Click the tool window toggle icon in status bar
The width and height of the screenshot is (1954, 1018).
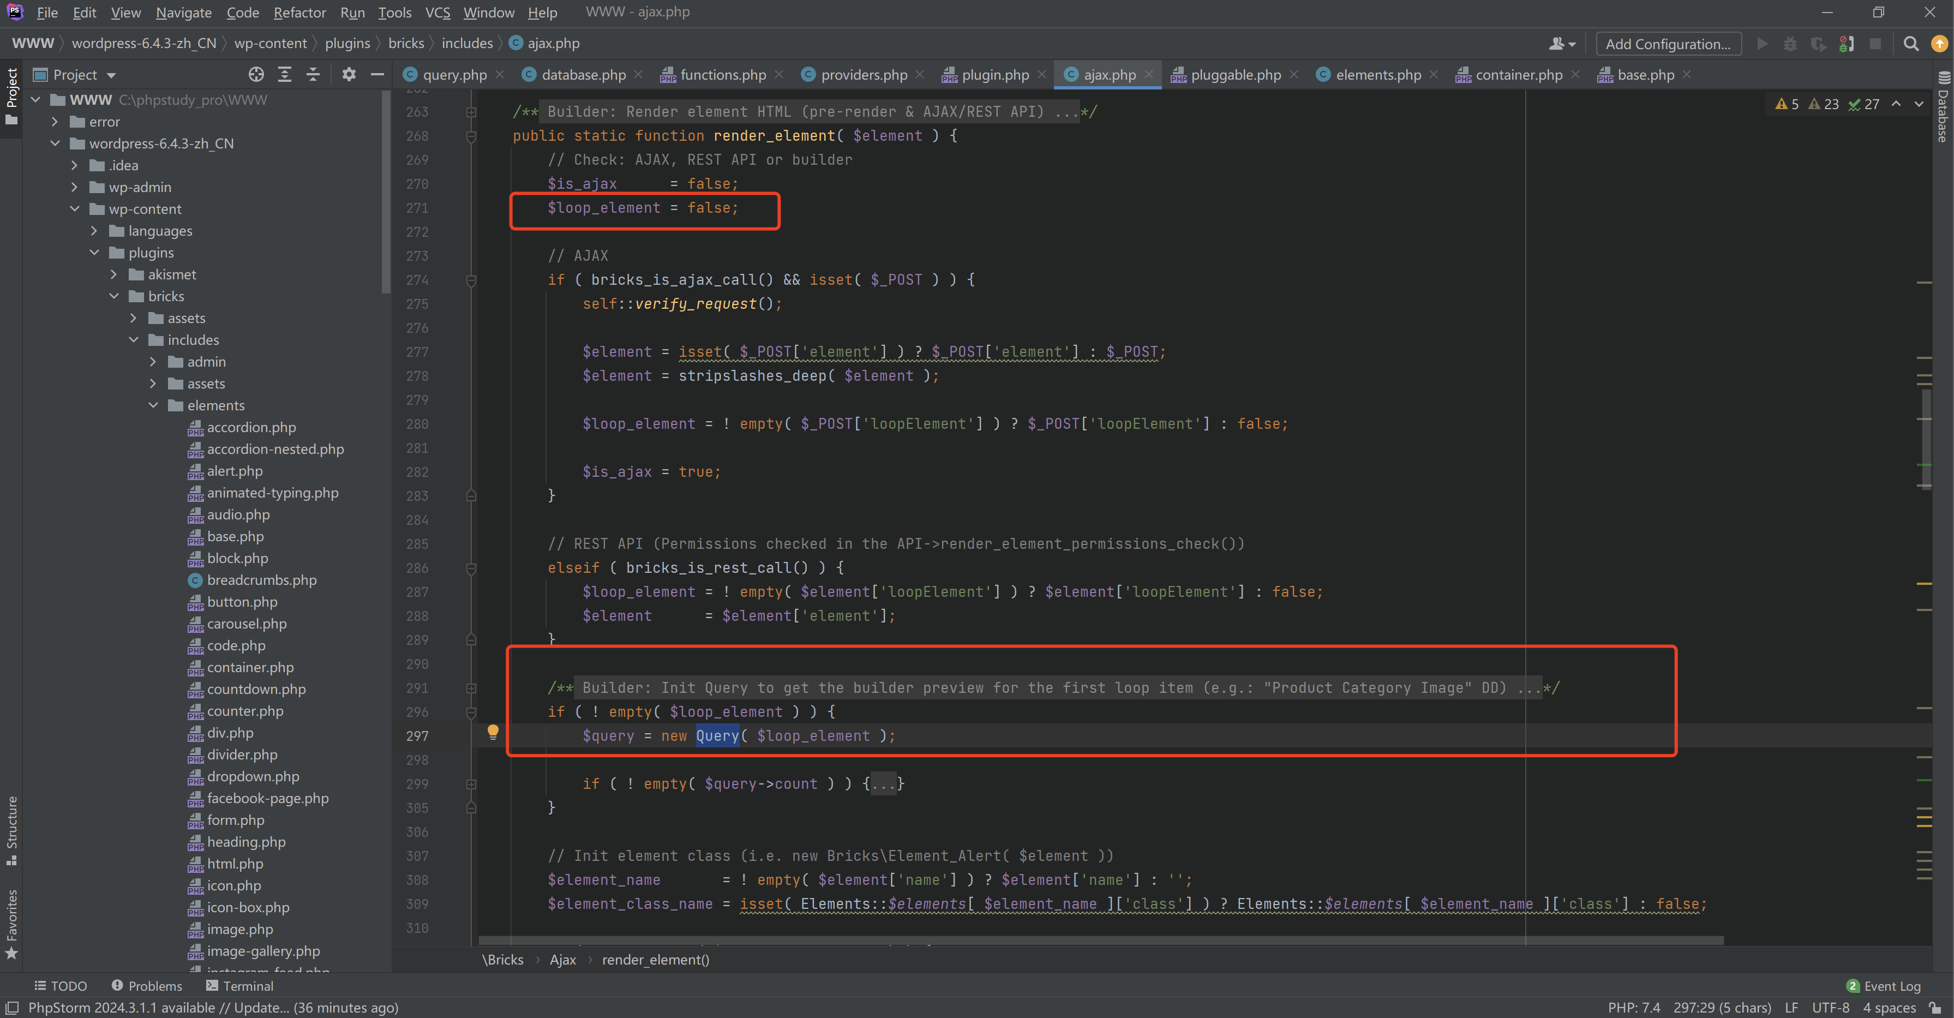[11, 1008]
